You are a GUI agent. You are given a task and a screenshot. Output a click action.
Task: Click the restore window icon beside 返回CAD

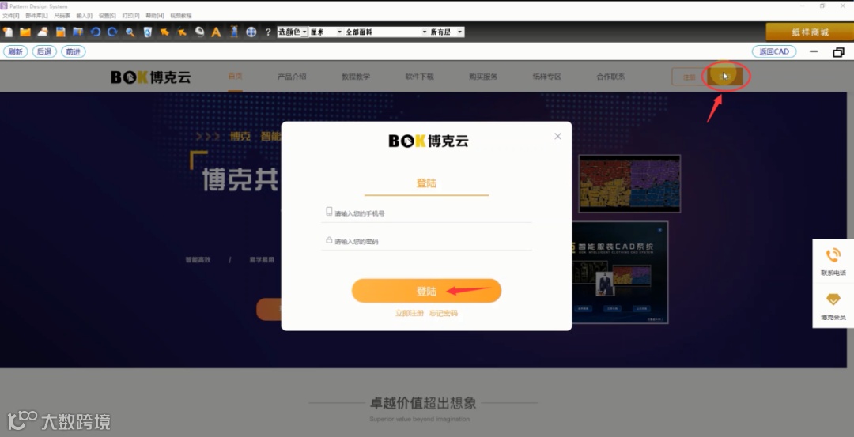pos(839,52)
